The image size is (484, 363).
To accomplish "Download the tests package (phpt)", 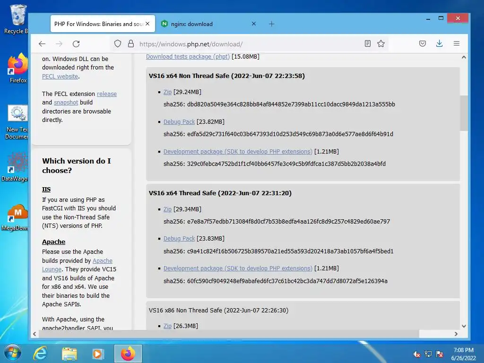I will pos(188,57).
